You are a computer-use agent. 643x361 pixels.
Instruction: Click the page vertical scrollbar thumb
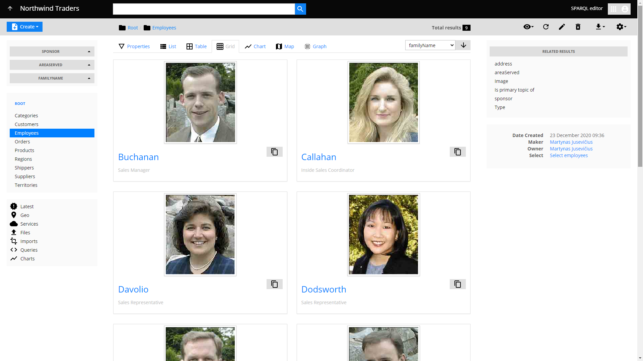[x=640, y=86]
